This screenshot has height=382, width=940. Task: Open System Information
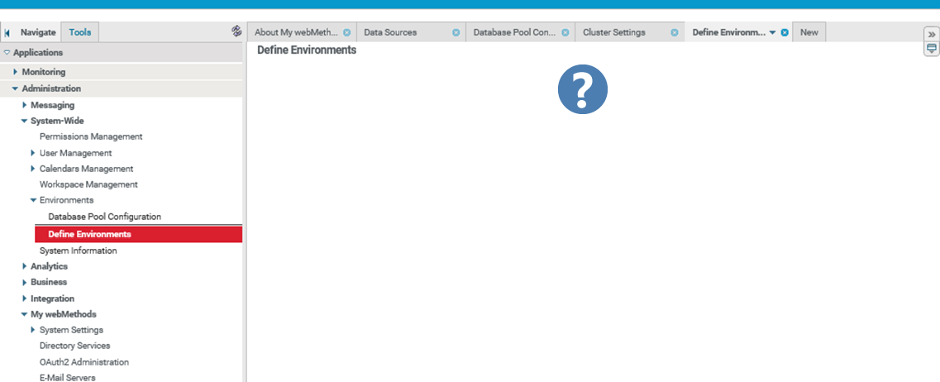click(x=79, y=251)
